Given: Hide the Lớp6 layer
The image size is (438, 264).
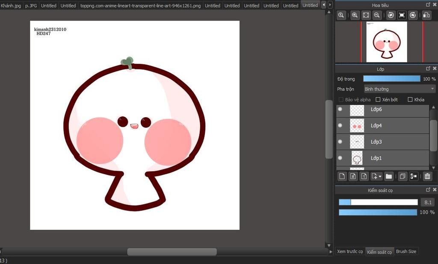Looking at the screenshot, I should pos(340,109).
